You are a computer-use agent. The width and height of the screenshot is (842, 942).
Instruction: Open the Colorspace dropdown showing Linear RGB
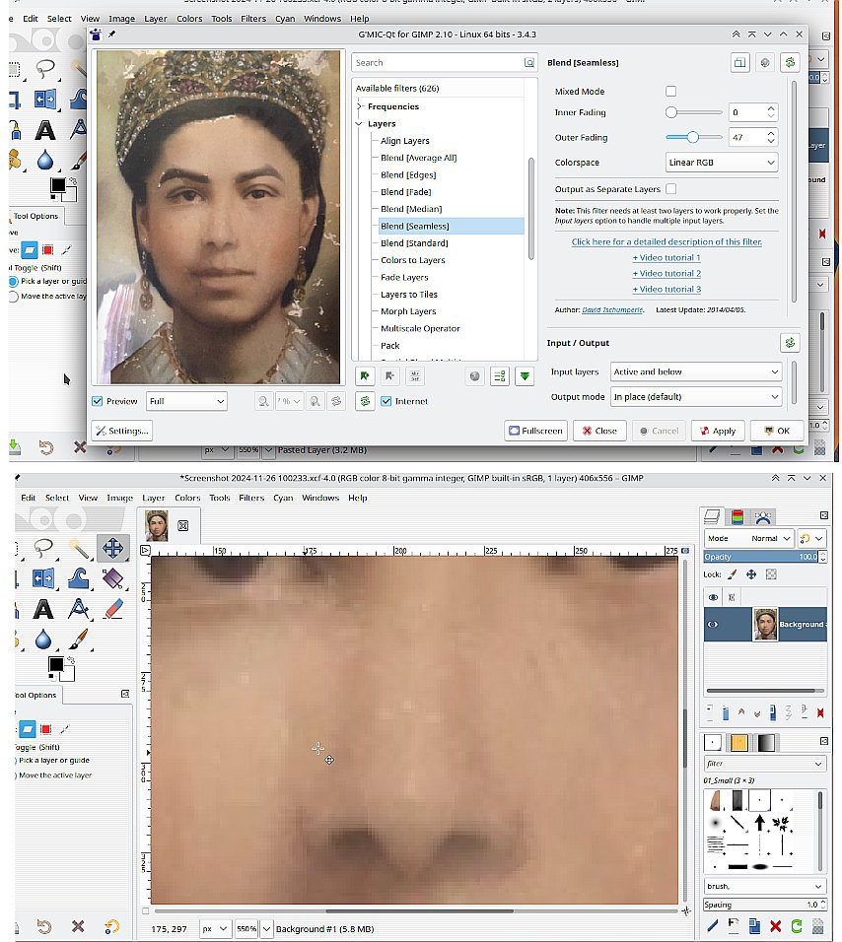click(x=722, y=163)
